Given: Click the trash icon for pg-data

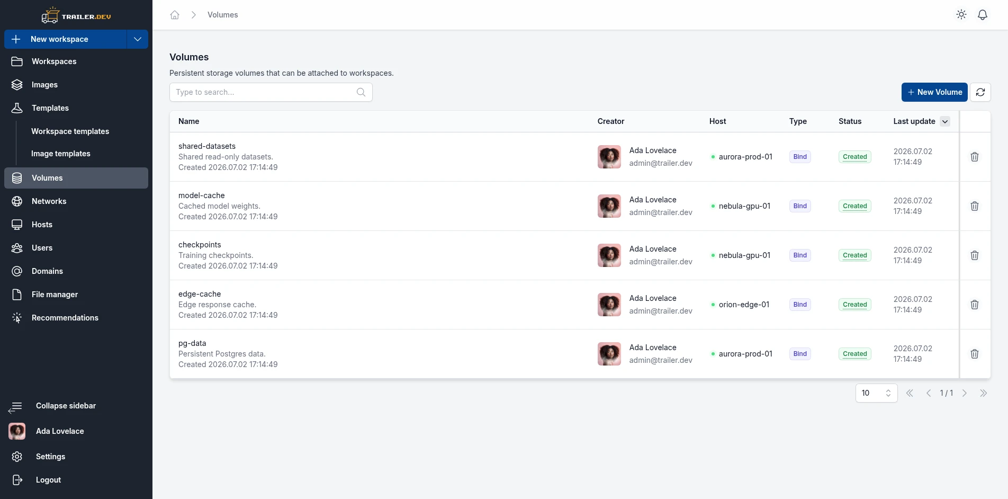Looking at the screenshot, I should 974,354.
